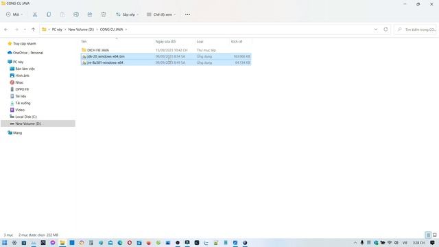Expand recent locations chevron beside back arrows
Image resolution: width=439 pixels, height=247 pixels.
(x=25, y=30)
